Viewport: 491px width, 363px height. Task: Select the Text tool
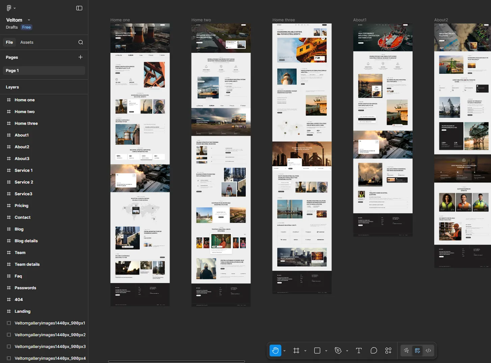pyautogui.click(x=359, y=350)
